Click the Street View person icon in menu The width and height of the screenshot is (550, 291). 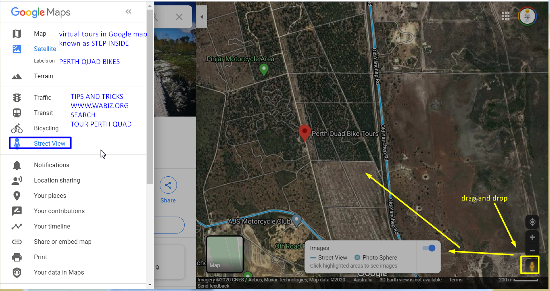[17, 144]
